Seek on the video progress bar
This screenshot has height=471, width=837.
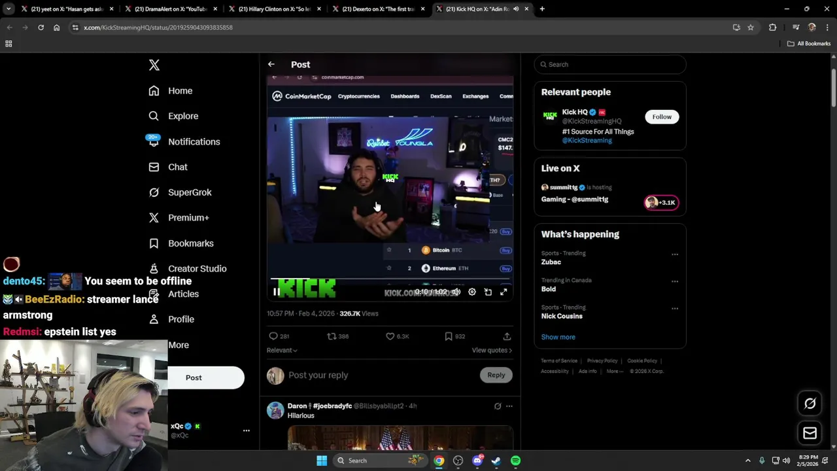pos(390,279)
